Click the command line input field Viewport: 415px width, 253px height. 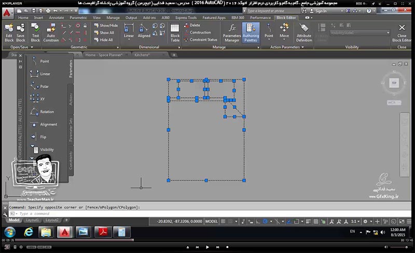209,214
